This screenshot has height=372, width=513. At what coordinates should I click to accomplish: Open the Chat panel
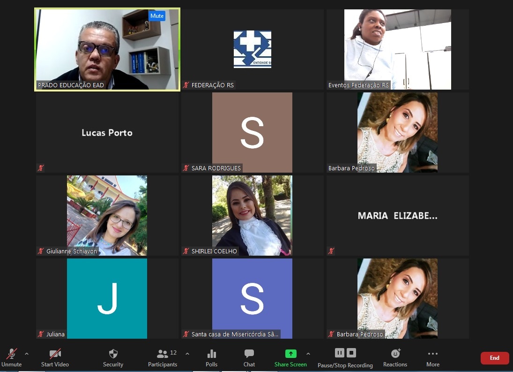pos(249,357)
